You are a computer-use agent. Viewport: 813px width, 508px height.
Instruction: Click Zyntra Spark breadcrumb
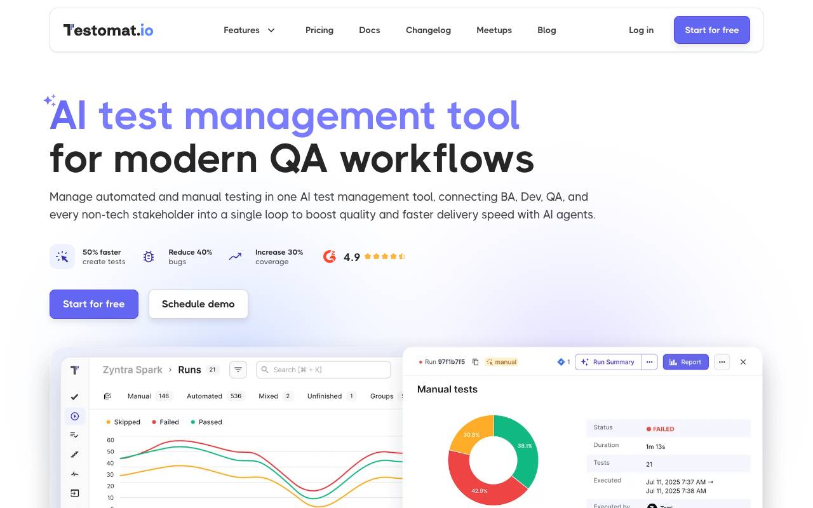(133, 370)
